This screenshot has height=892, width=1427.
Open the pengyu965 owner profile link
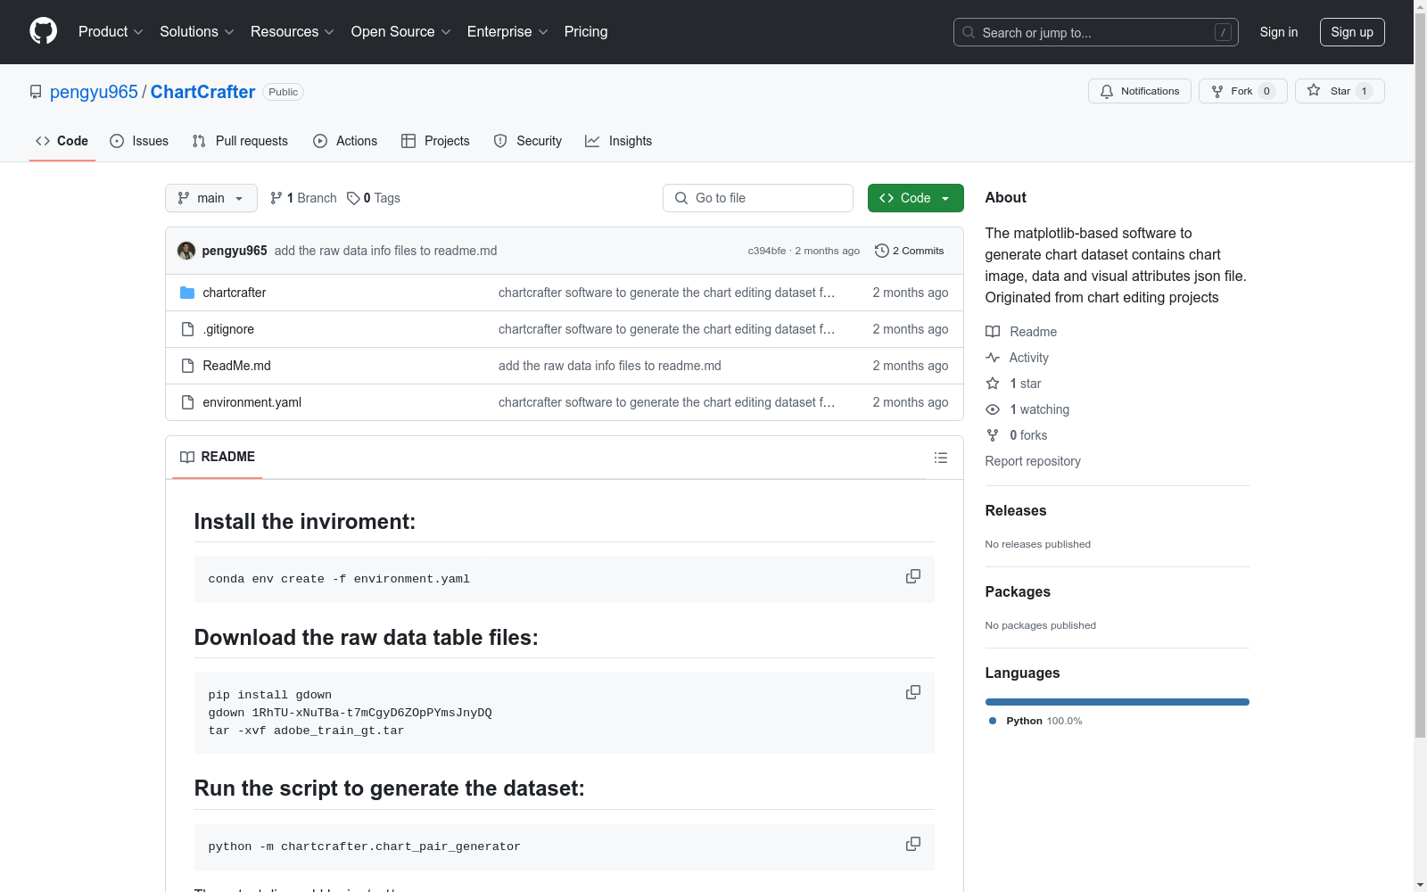94,92
